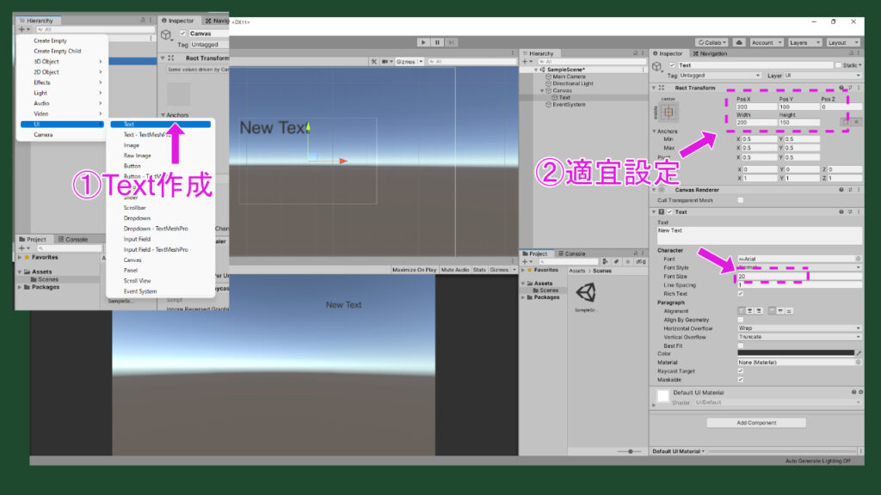The image size is (881, 495).
Task: Open the Horizontal Overflow dropdown showing Wrap
Action: pyautogui.click(x=798, y=329)
